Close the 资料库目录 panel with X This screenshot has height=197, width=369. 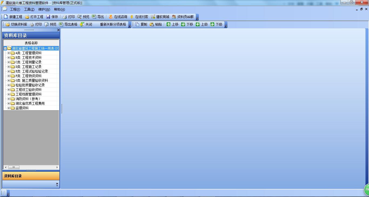point(58,30)
